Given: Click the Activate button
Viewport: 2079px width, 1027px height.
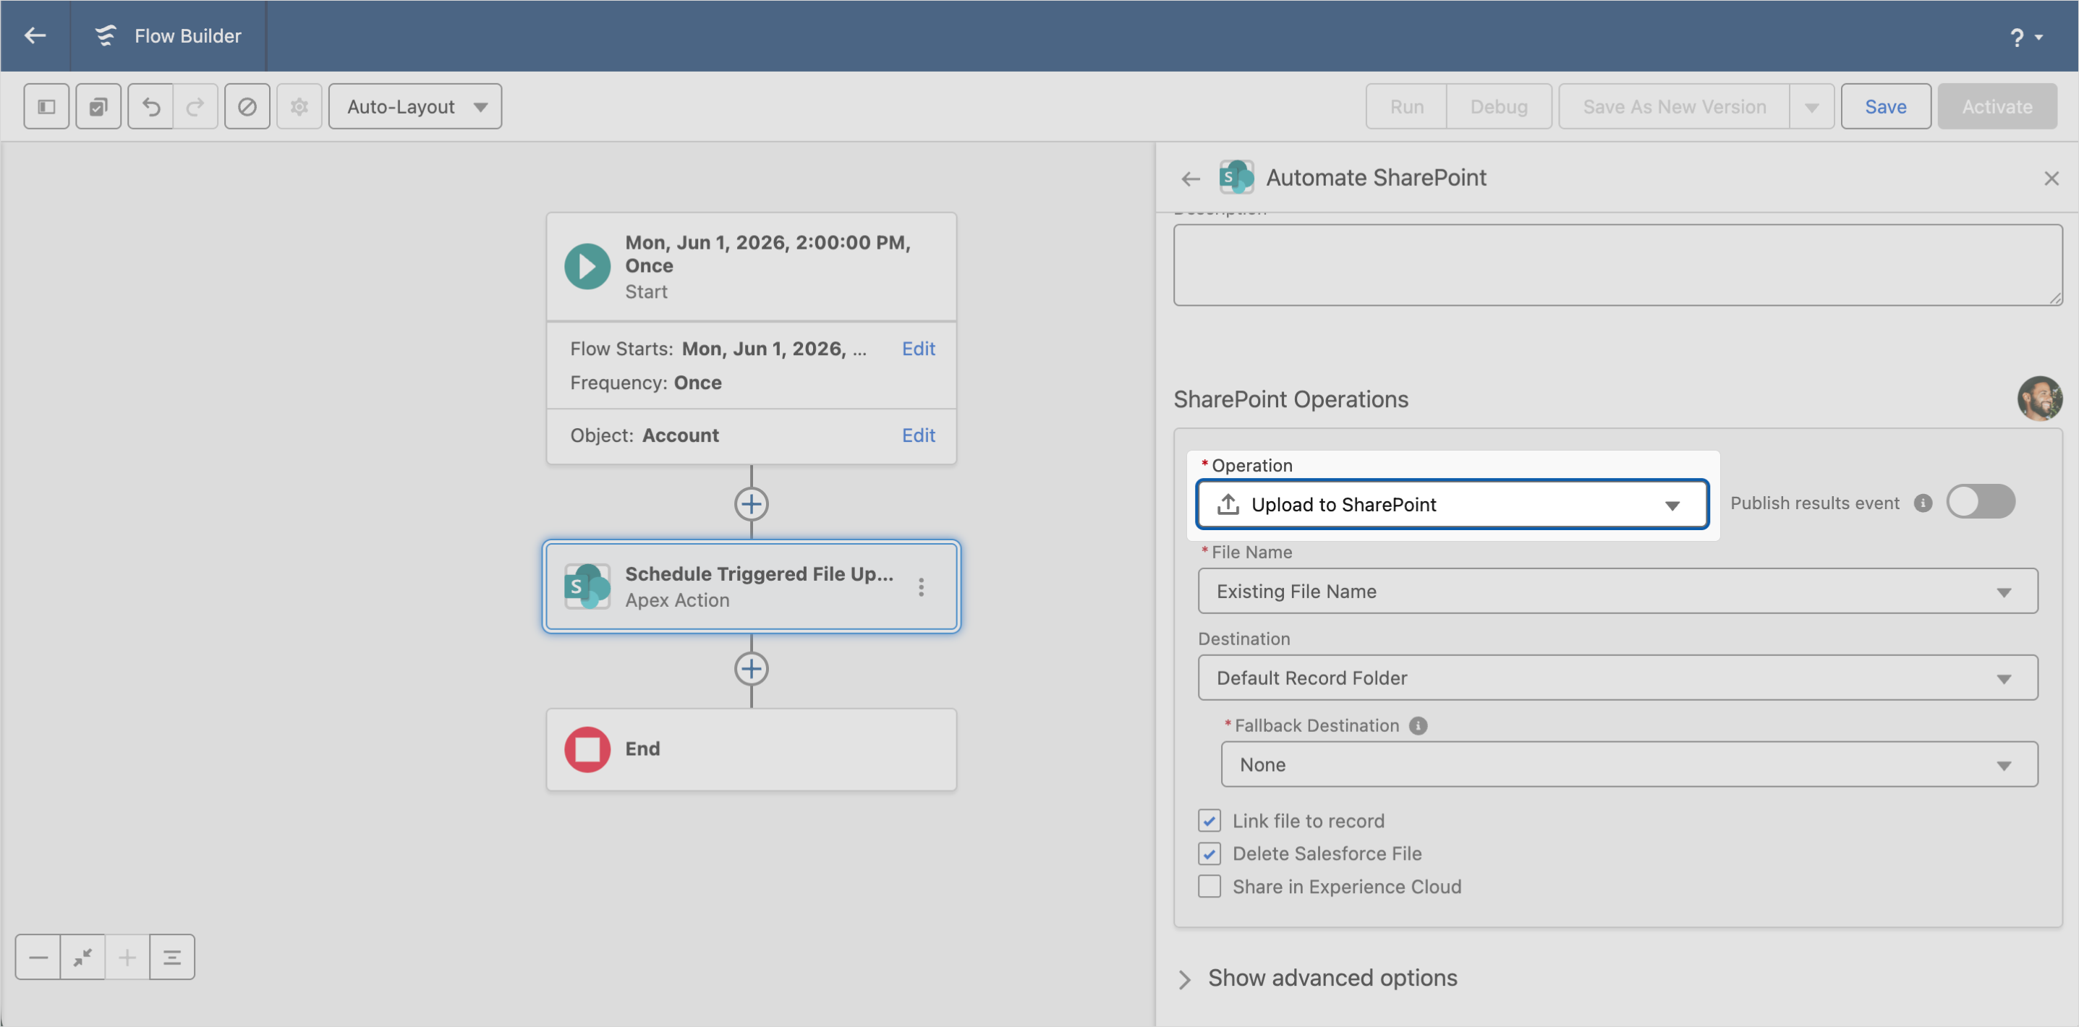Looking at the screenshot, I should pos(1997,106).
